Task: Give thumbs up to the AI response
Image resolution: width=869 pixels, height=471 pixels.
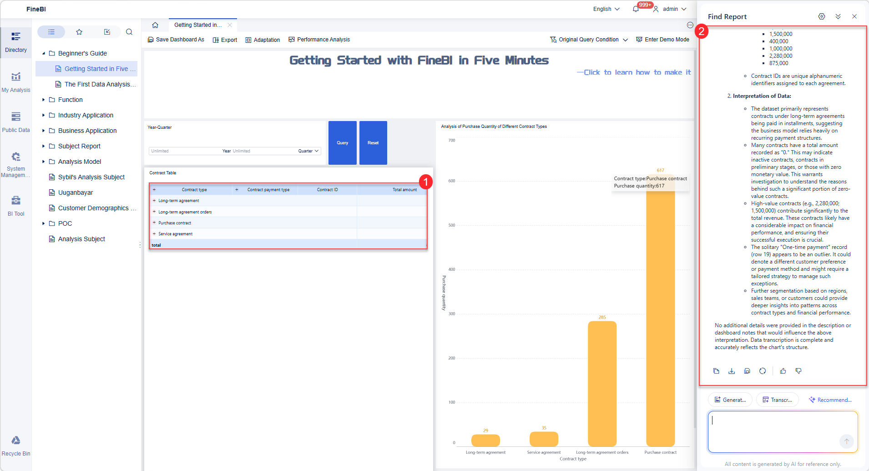Action: point(783,371)
